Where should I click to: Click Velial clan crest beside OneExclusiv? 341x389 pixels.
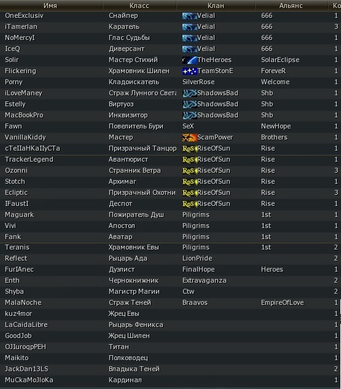click(x=189, y=16)
